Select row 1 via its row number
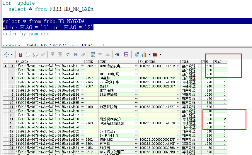Viewport: 252px width, 155px height. (x=11, y=66)
